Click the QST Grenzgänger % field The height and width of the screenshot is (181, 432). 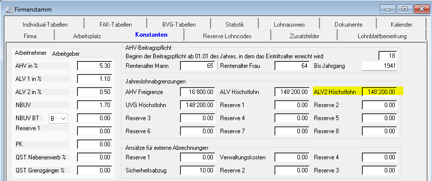click(x=94, y=170)
